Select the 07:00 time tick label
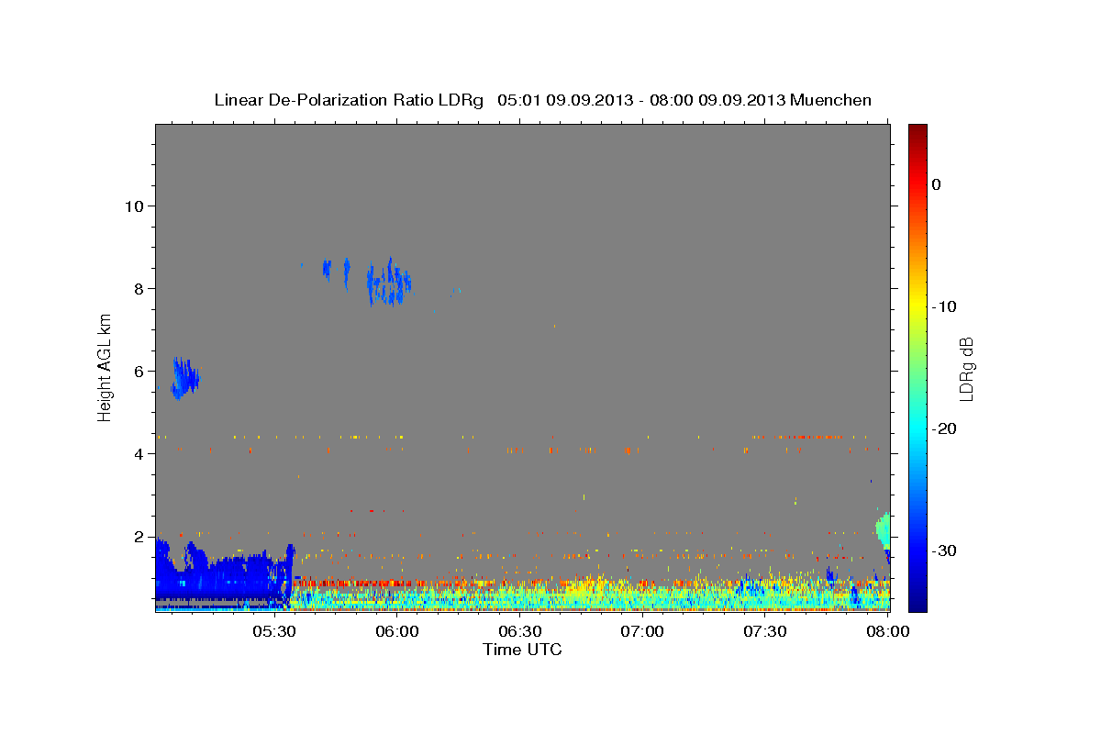The width and height of the screenshot is (1101, 734). click(642, 632)
